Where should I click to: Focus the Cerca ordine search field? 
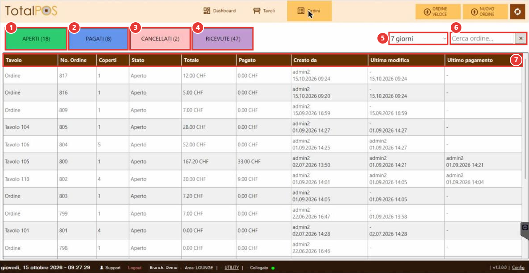[482, 39]
